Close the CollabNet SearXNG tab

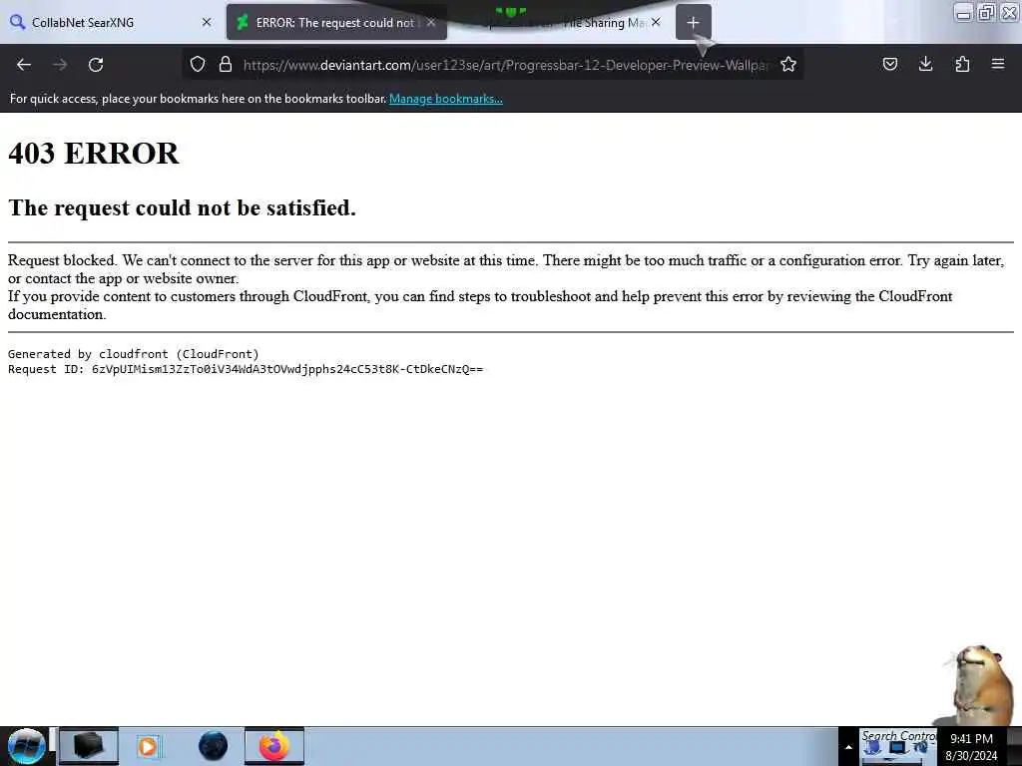(207, 22)
